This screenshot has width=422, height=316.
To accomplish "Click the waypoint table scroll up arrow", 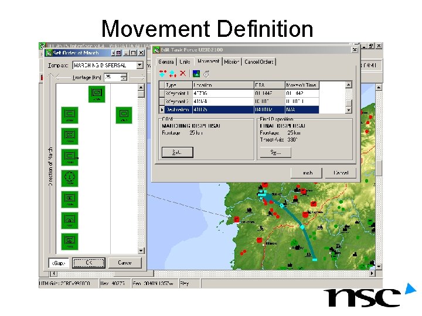I will (x=349, y=85).
